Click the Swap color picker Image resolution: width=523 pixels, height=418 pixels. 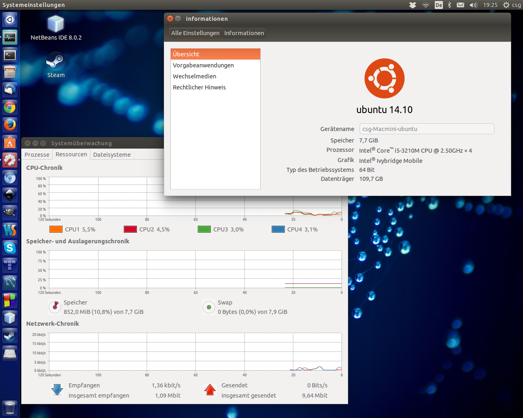click(x=209, y=307)
